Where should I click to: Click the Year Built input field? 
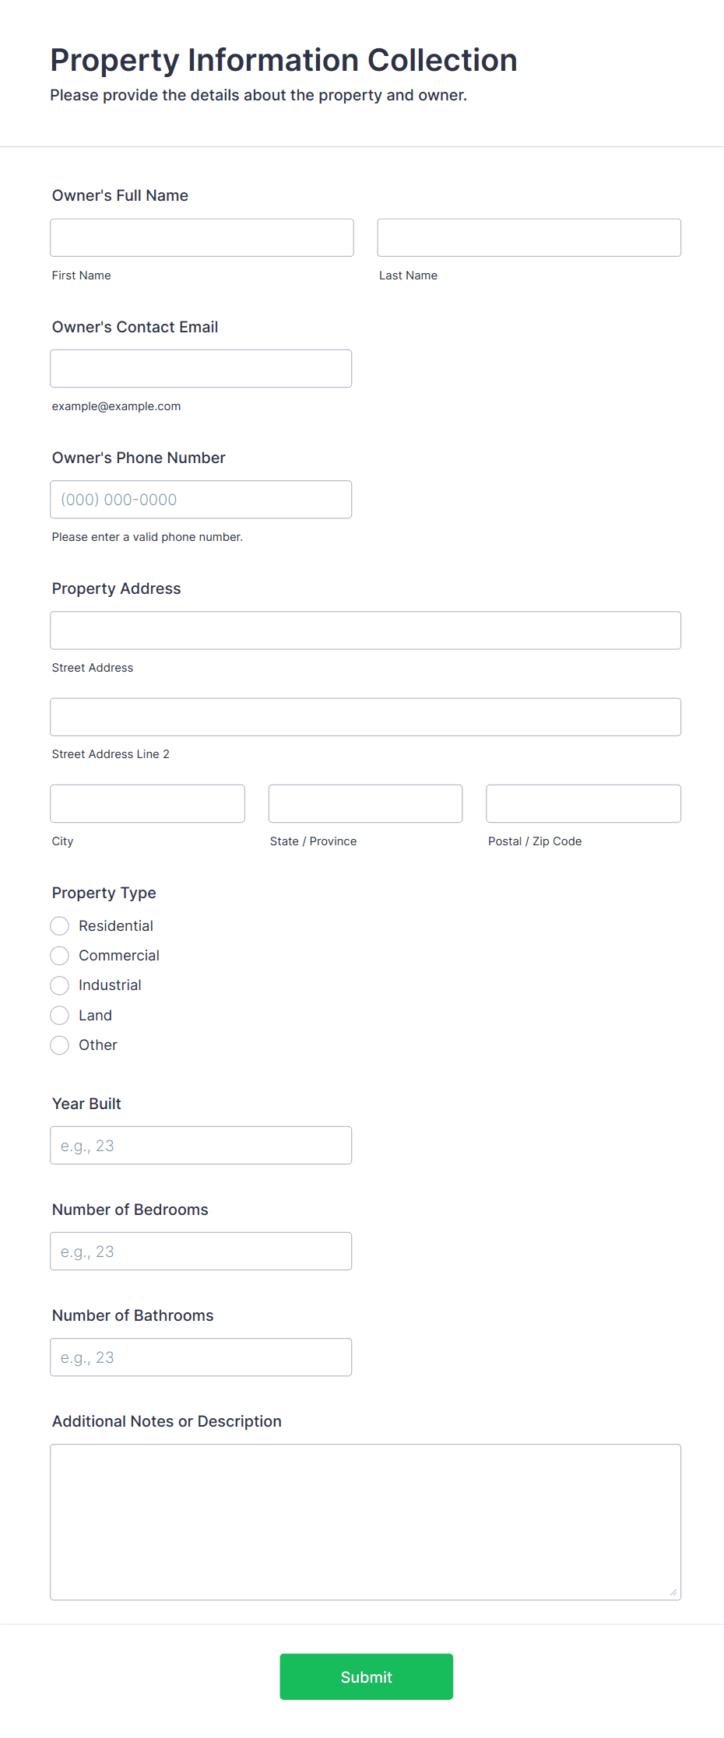point(201,1145)
